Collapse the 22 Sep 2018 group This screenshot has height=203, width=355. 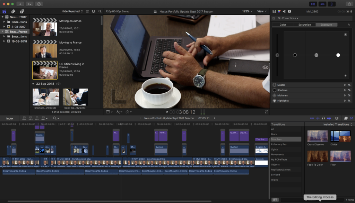(x=33, y=84)
